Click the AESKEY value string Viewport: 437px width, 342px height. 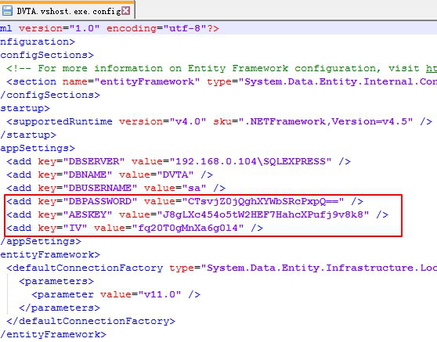pyautogui.click(x=263, y=214)
